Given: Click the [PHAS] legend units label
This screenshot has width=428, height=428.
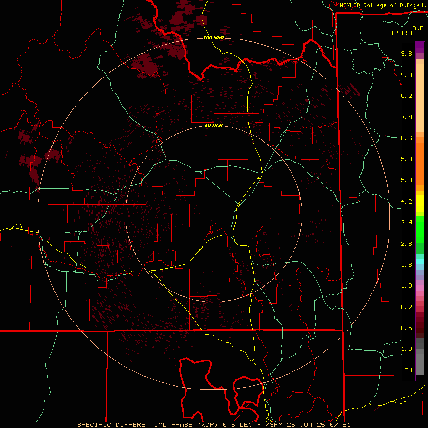Looking at the screenshot, I should (x=402, y=33).
